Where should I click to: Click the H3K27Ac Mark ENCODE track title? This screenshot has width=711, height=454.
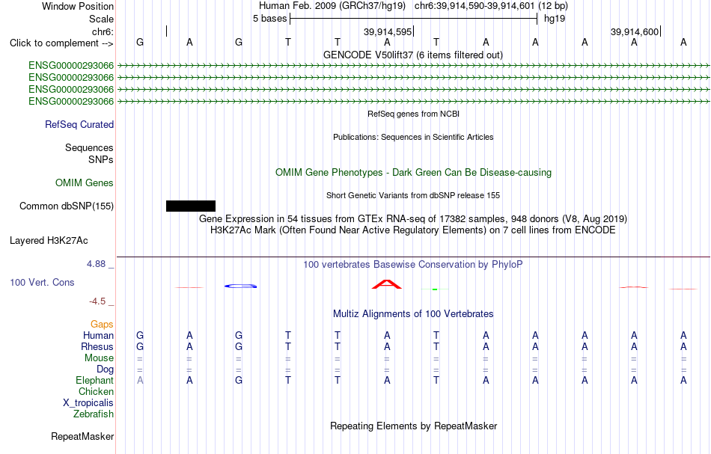(413, 230)
